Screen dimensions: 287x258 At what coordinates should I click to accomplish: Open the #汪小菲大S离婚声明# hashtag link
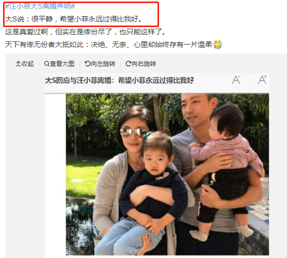point(40,7)
